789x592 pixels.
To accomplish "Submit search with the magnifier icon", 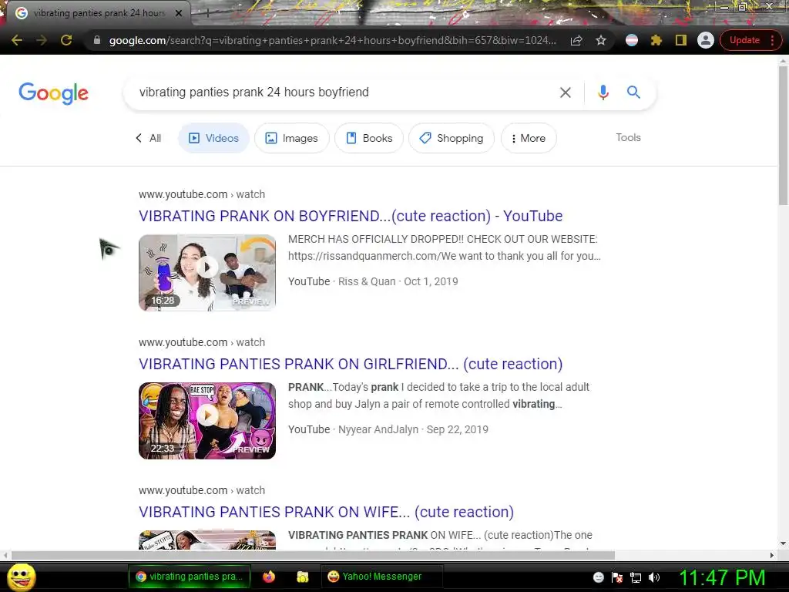I will pyautogui.click(x=633, y=92).
